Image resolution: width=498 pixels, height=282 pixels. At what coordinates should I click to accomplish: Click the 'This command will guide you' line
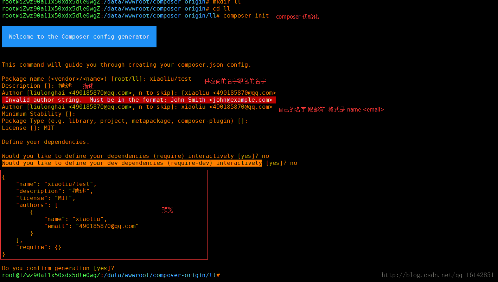(127, 65)
